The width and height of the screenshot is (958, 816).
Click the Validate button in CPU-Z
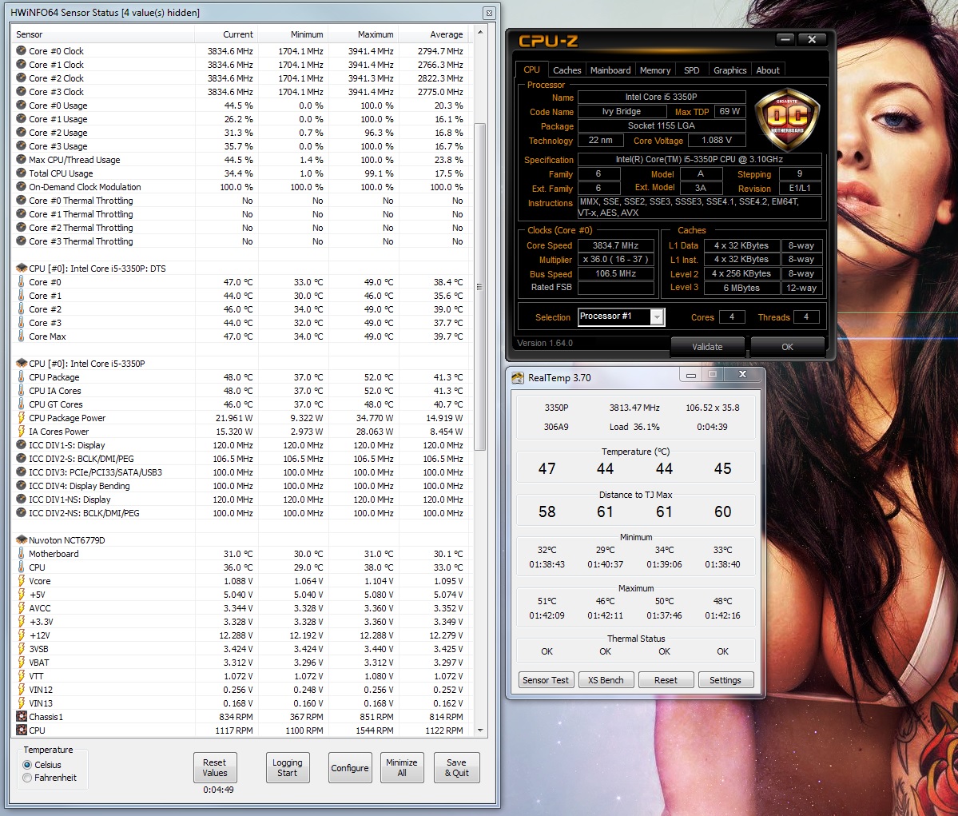[707, 347]
